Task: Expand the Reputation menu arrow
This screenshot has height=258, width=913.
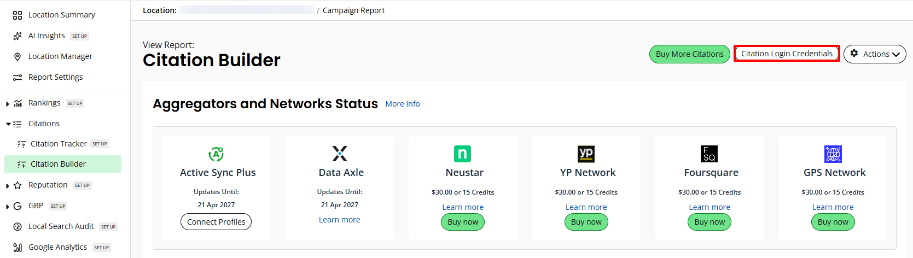Action: (x=8, y=186)
